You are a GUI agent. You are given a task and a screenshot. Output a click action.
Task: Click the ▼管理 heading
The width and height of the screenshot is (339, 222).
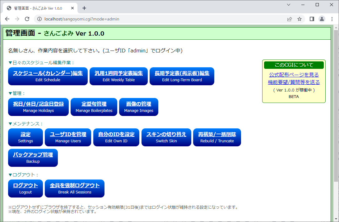(17, 93)
